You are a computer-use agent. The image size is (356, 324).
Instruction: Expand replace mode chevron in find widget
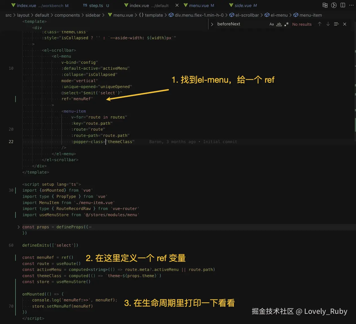(212, 24)
